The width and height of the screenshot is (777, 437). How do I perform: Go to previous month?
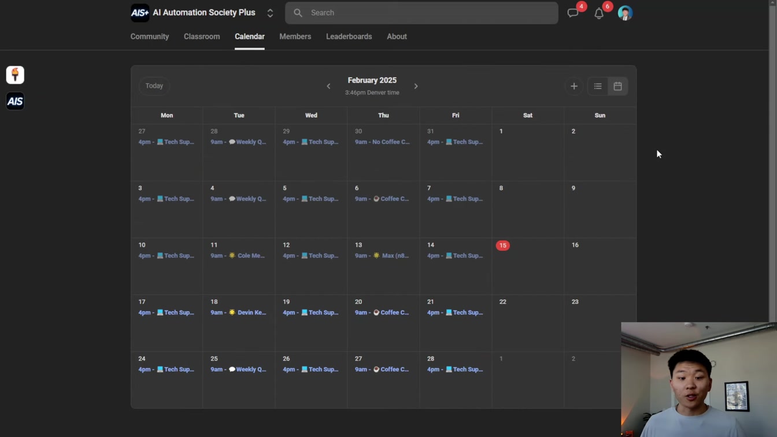point(328,86)
